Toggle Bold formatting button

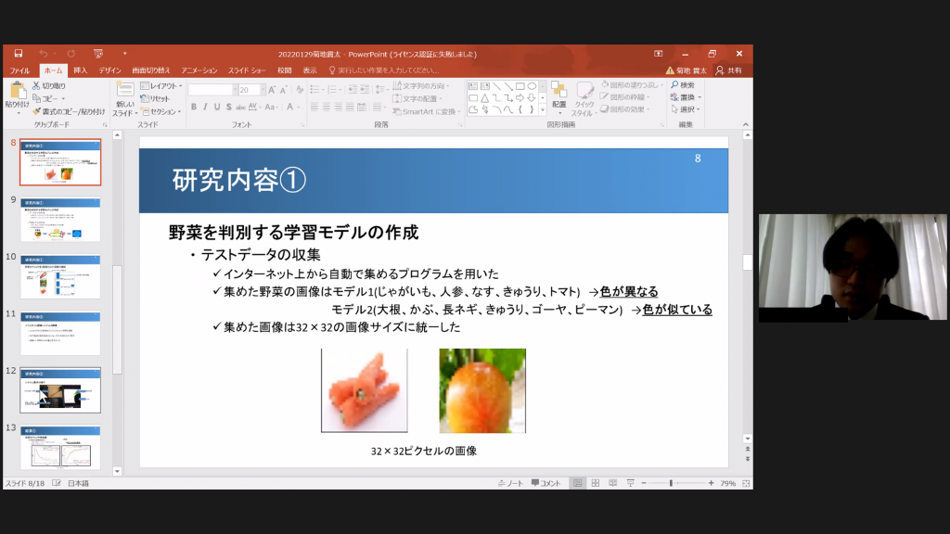(x=193, y=108)
